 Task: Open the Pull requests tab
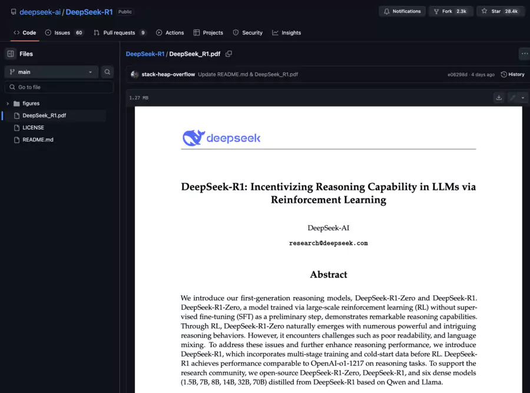point(120,33)
